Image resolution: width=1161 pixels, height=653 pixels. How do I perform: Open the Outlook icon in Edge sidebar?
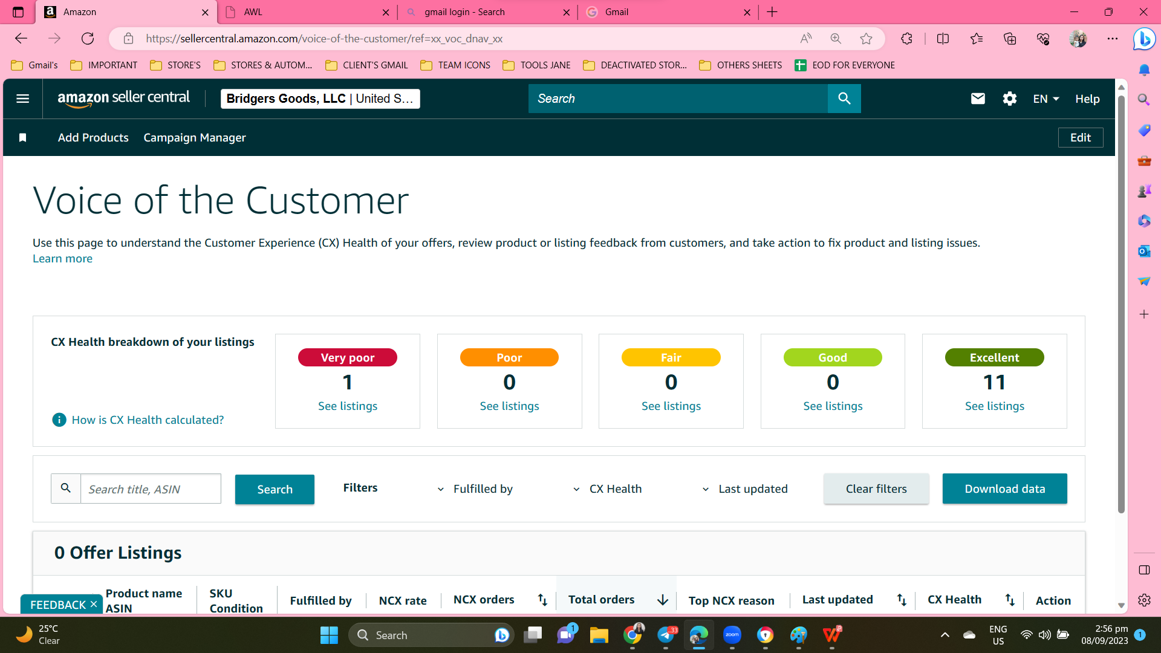pos(1144,251)
